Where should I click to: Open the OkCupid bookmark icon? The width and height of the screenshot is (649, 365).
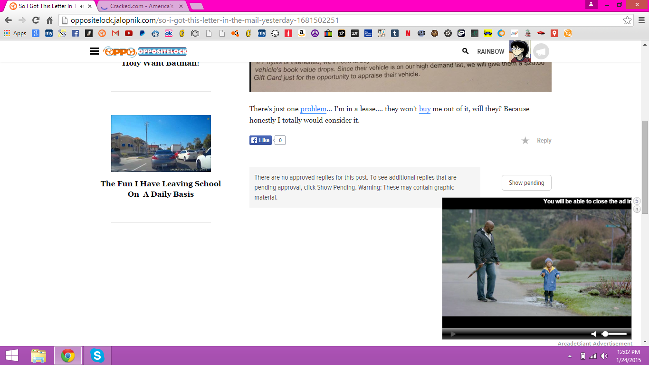pos(169,33)
